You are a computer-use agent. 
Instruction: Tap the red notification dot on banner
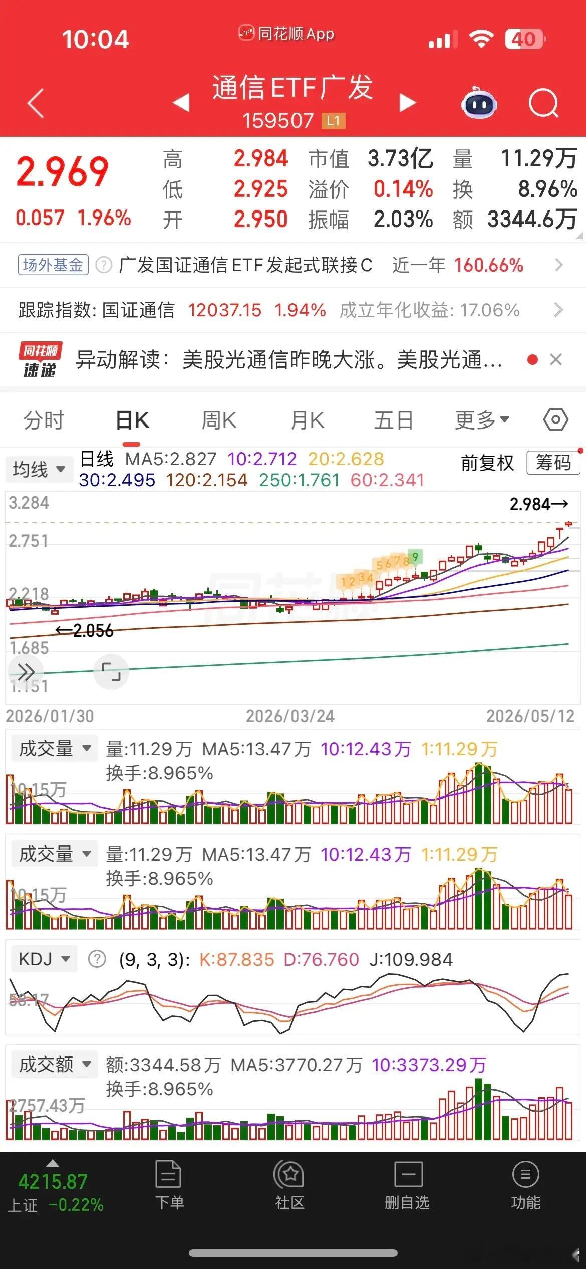[533, 359]
